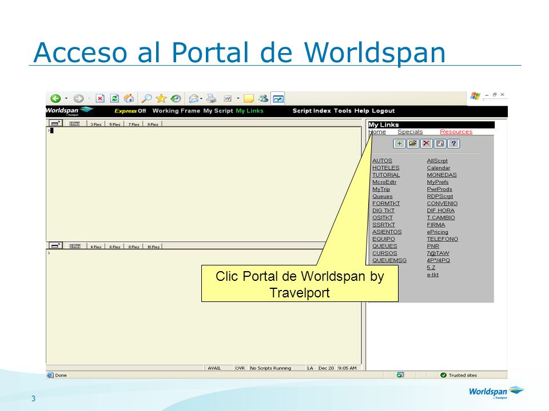The width and height of the screenshot is (549, 411).
Task: Toggle Express Off mode
Action: click(x=130, y=111)
